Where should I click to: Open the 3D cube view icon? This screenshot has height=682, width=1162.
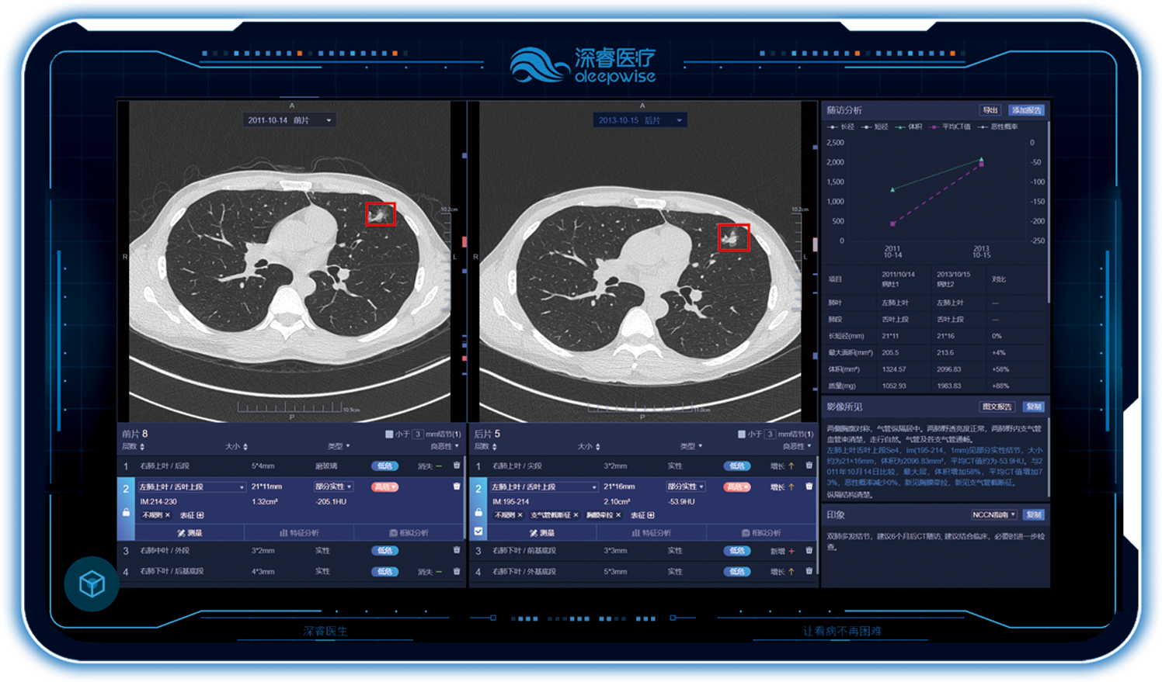(x=92, y=583)
